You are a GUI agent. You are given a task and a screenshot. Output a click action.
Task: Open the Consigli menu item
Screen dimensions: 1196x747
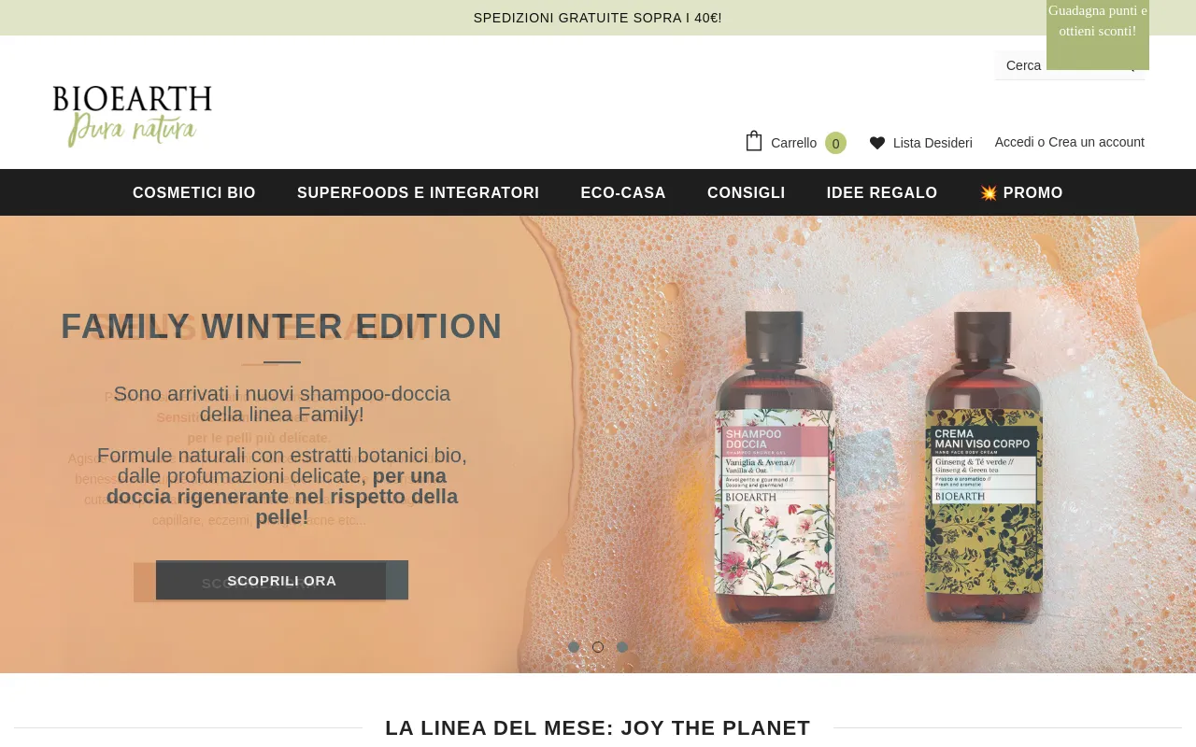(747, 192)
